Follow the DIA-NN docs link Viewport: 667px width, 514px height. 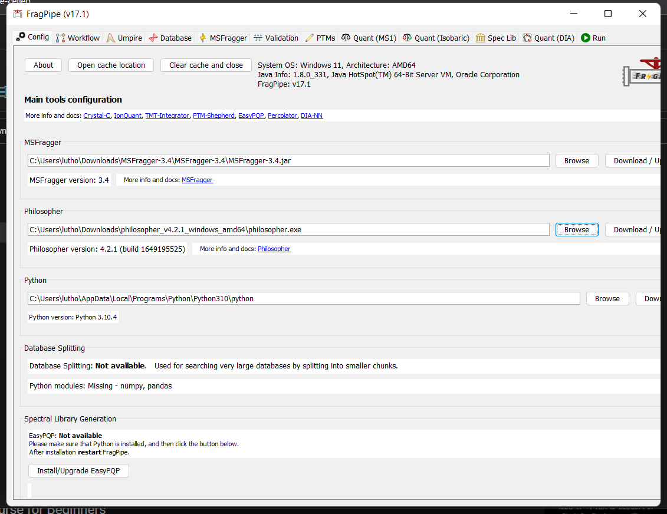pos(311,116)
